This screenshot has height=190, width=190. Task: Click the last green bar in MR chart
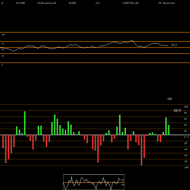(x=169, y=130)
